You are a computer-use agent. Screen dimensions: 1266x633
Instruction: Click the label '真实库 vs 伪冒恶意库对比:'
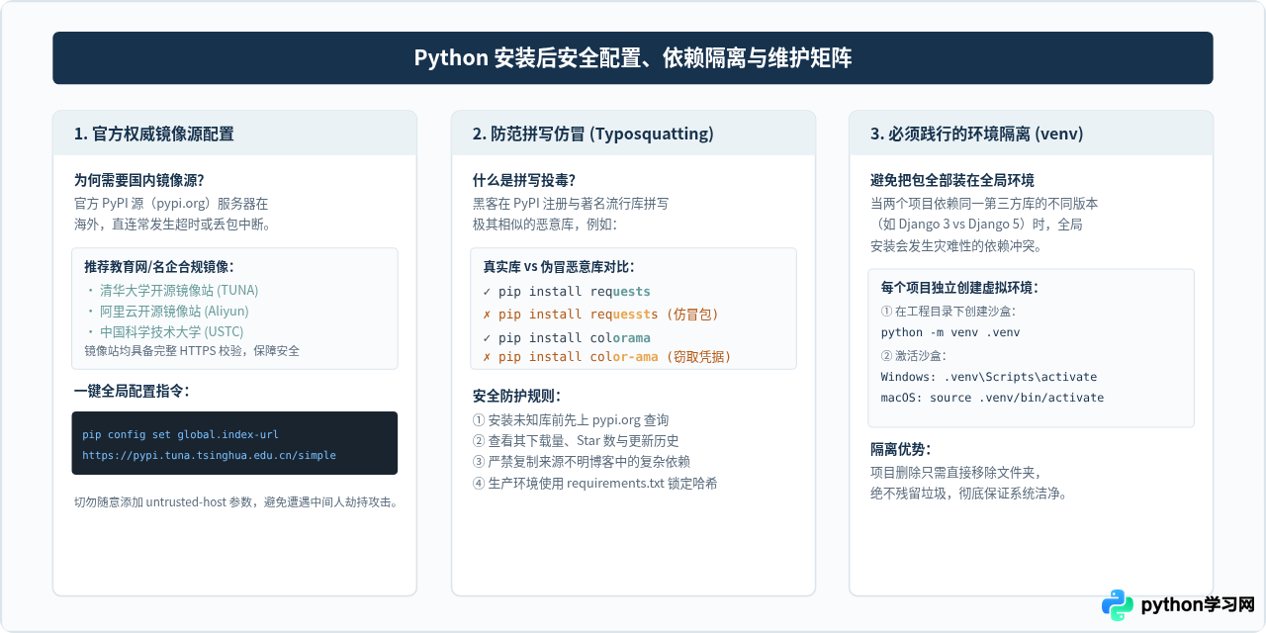[559, 266]
